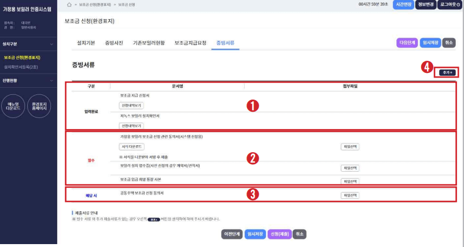Collapse the 설치구분 sidebar section chevron
This screenshot has height=247, width=464.
51,45
